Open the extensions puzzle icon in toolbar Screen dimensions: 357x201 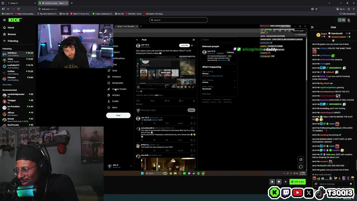349,9
